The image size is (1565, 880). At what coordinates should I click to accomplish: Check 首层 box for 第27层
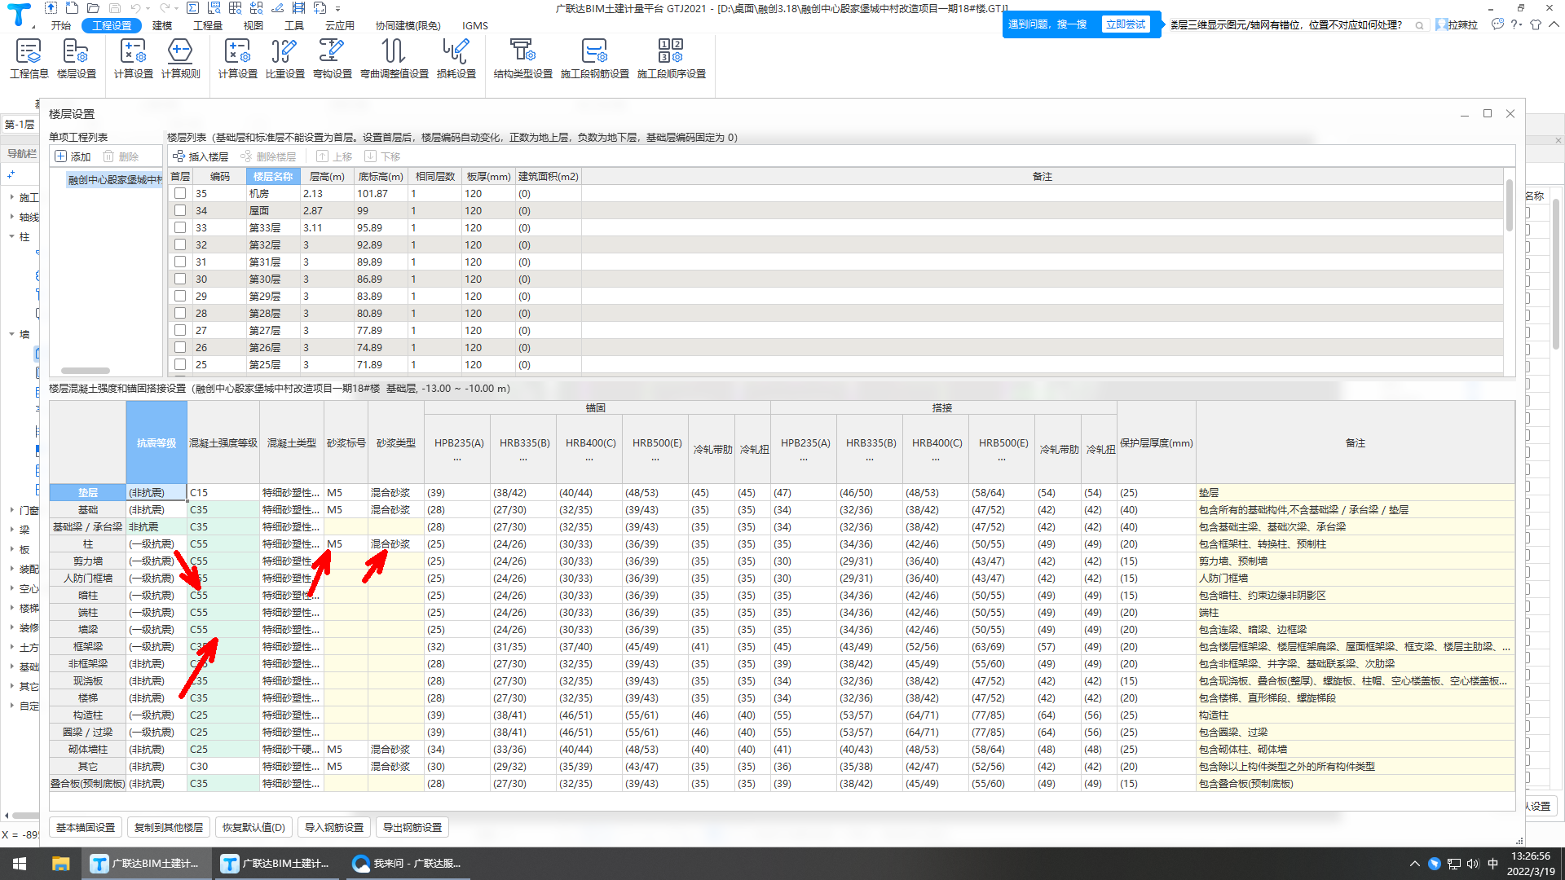(x=180, y=331)
